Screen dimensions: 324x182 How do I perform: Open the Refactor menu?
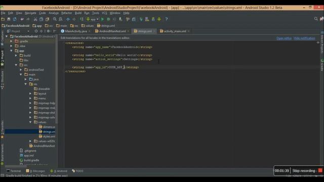(x=66, y=13)
